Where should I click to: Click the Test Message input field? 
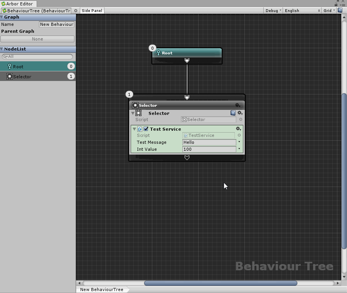pyautogui.click(x=209, y=142)
